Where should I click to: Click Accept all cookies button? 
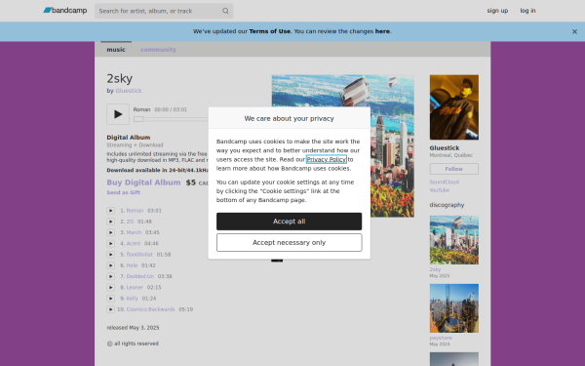290,222
